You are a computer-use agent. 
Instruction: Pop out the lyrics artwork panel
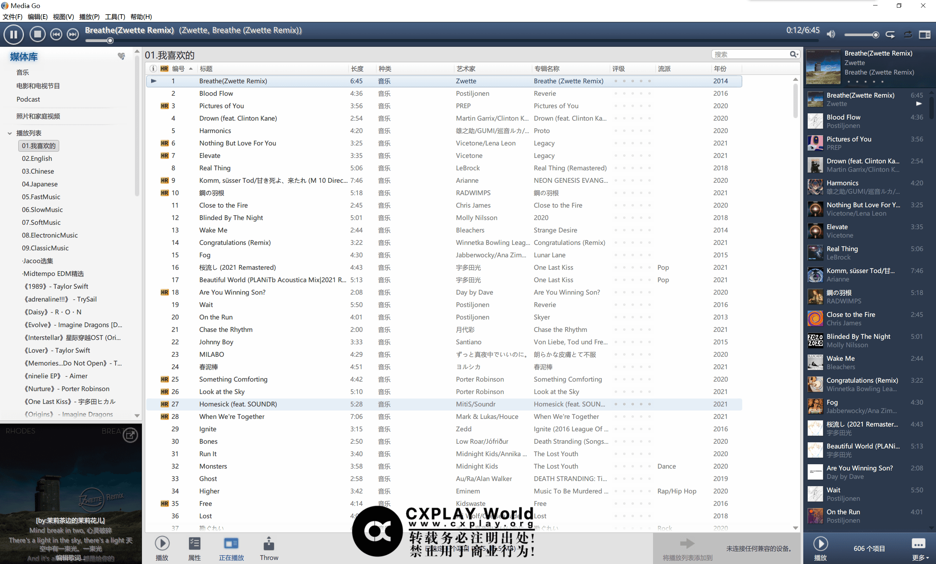pos(130,435)
